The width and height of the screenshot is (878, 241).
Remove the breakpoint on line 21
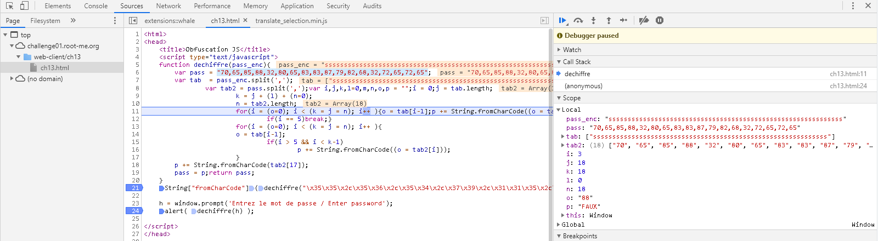pyautogui.click(x=134, y=188)
